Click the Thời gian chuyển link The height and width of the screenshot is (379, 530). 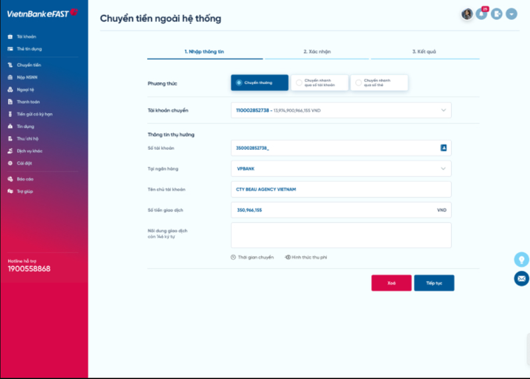tap(256, 257)
